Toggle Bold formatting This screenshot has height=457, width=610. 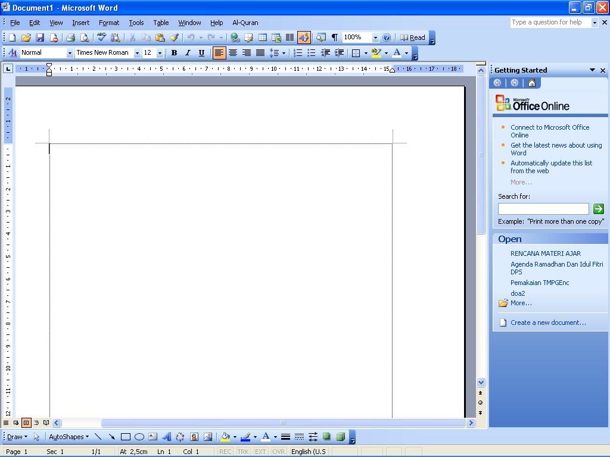[x=173, y=52]
